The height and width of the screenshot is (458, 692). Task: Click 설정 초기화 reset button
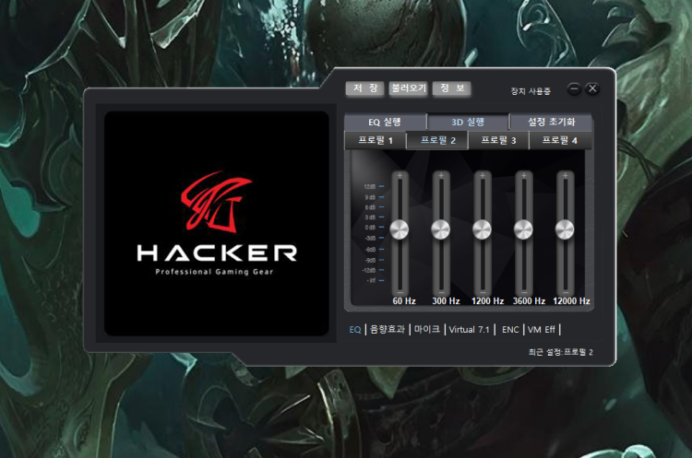551,122
